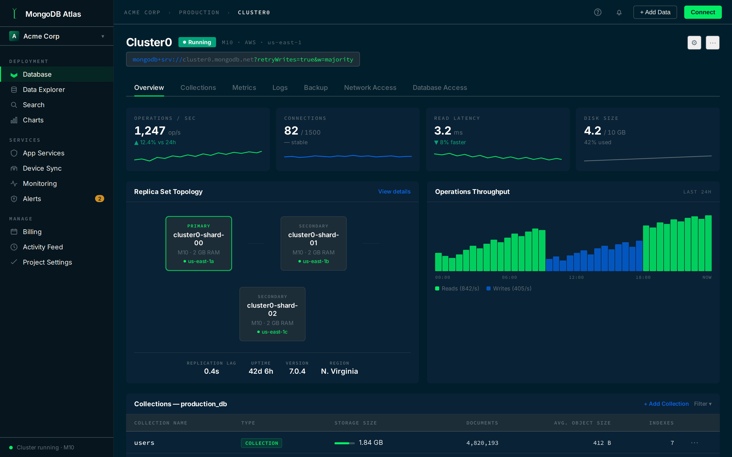Click the Cluster running M10 status text

pyautogui.click(x=45, y=447)
